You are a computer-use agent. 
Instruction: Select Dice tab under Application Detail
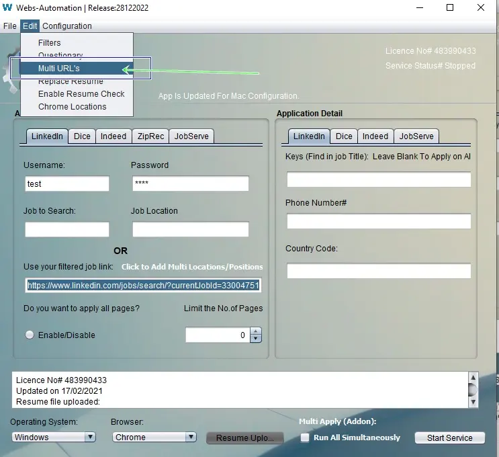click(344, 136)
